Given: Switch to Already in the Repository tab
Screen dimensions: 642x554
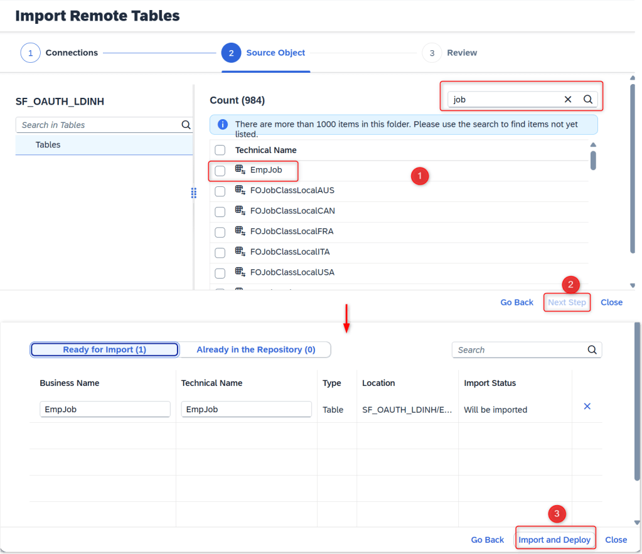Looking at the screenshot, I should coord(255,349).
